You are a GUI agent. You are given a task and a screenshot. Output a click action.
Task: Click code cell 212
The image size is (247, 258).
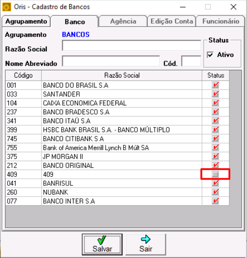coord(23,165)
